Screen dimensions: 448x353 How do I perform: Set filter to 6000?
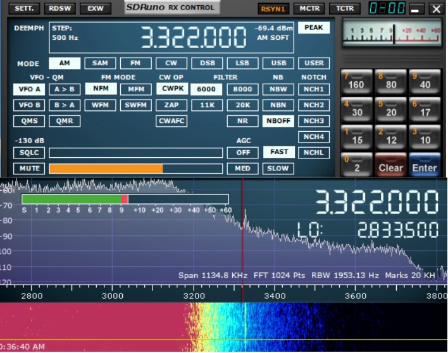[x=206, y=89]
